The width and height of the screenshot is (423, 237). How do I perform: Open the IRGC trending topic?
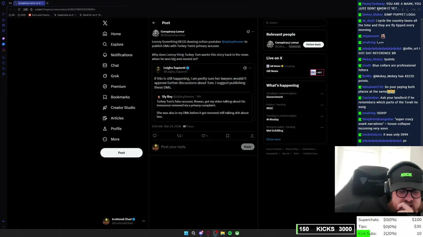tap(270, 108)
